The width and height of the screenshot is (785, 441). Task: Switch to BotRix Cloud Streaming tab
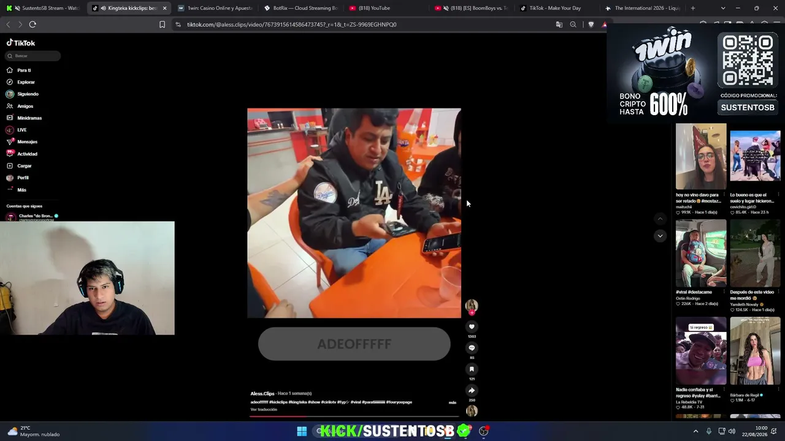[301, 8]
